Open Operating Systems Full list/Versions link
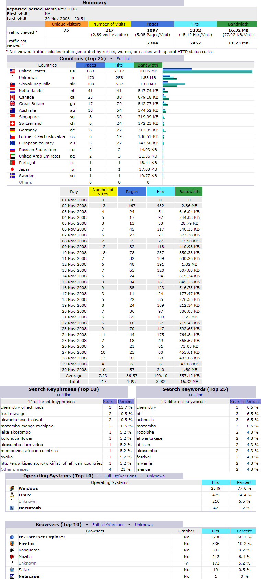The height and width of the screenshot is (579, 261). pos(120,476)
